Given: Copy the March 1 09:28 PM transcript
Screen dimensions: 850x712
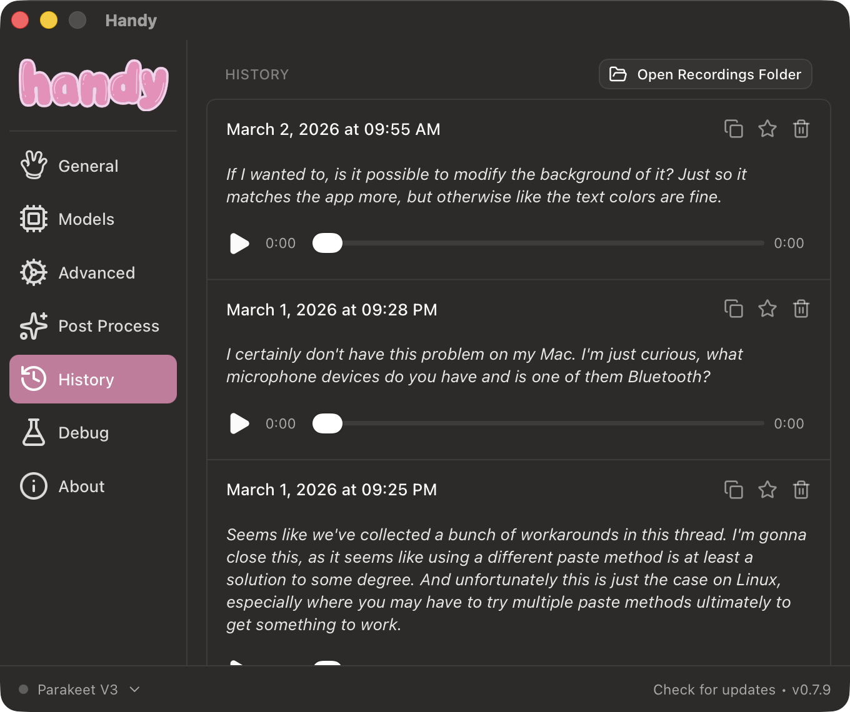Looking at the screenshot, I should pyautogui.click(x=733, y=309).
